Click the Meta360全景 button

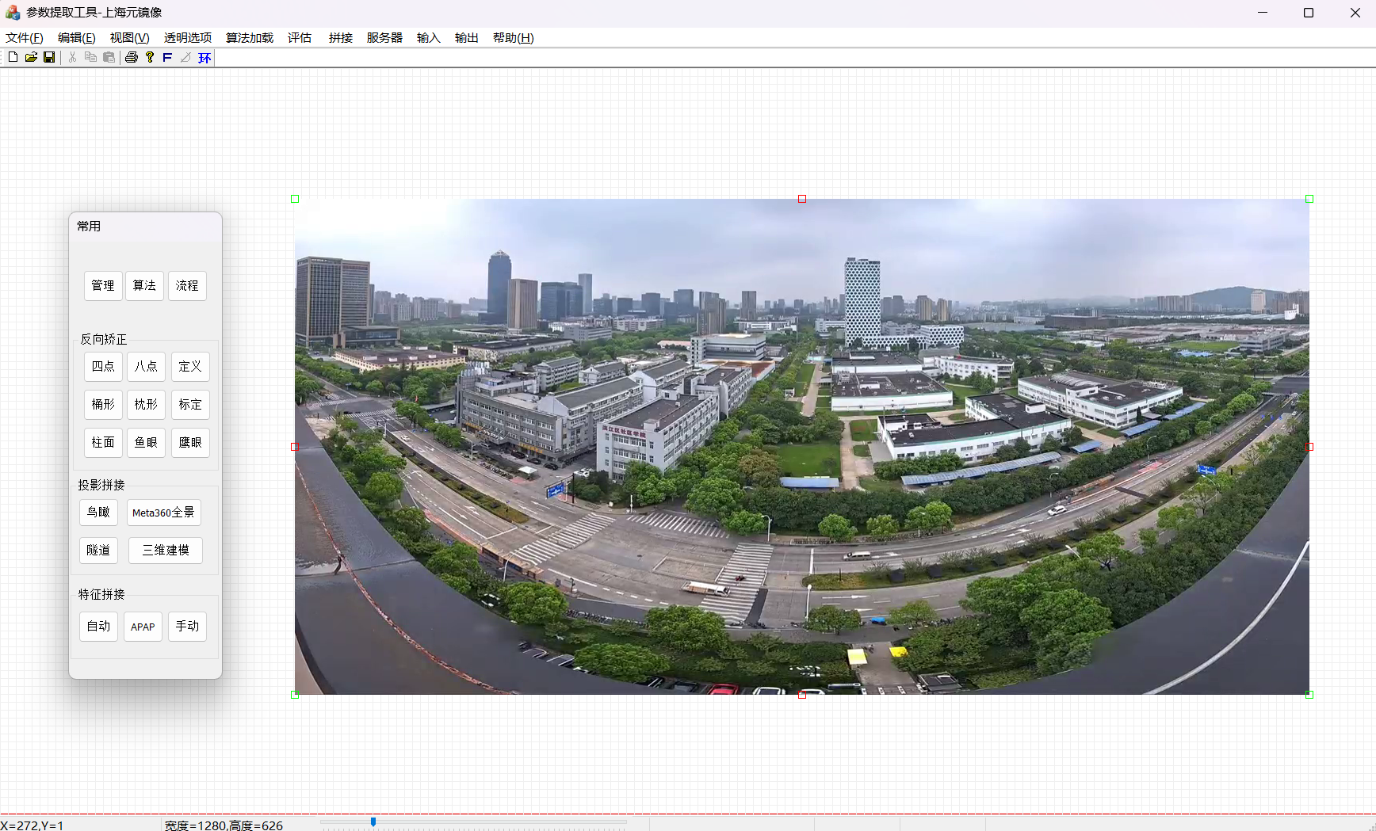(164, 513)
